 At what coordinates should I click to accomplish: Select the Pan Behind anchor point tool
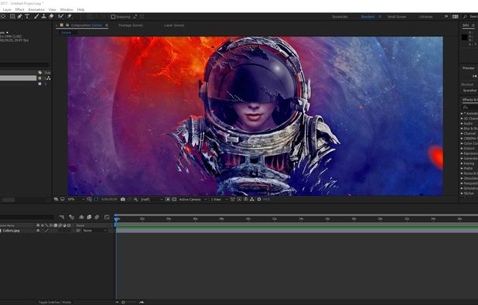tap(3, 16)
